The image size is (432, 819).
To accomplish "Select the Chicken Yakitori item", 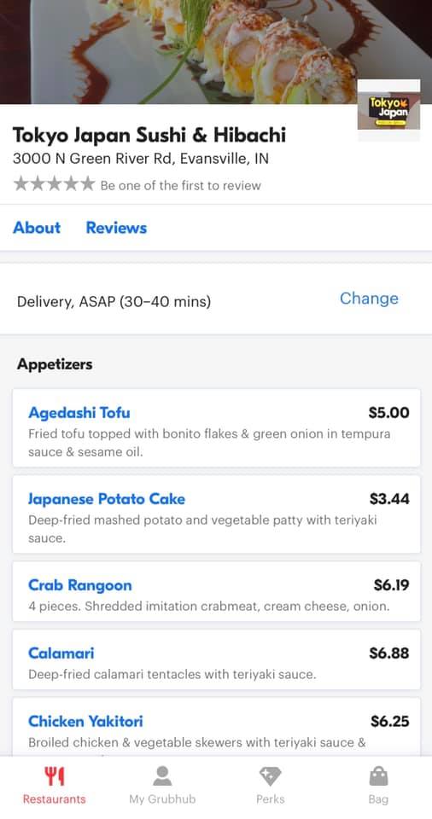I will [216, 727].
